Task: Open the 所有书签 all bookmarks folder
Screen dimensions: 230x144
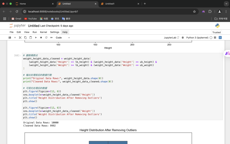Action: point(221,19)
